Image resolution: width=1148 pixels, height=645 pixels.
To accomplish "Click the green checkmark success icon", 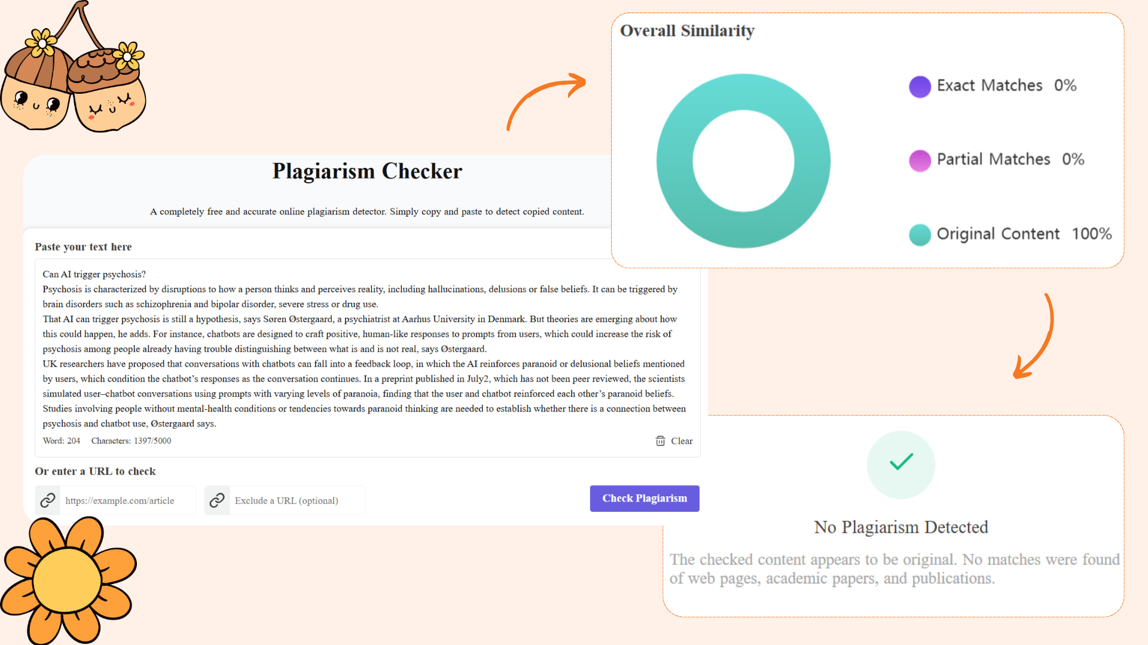I will click(900, 465).
